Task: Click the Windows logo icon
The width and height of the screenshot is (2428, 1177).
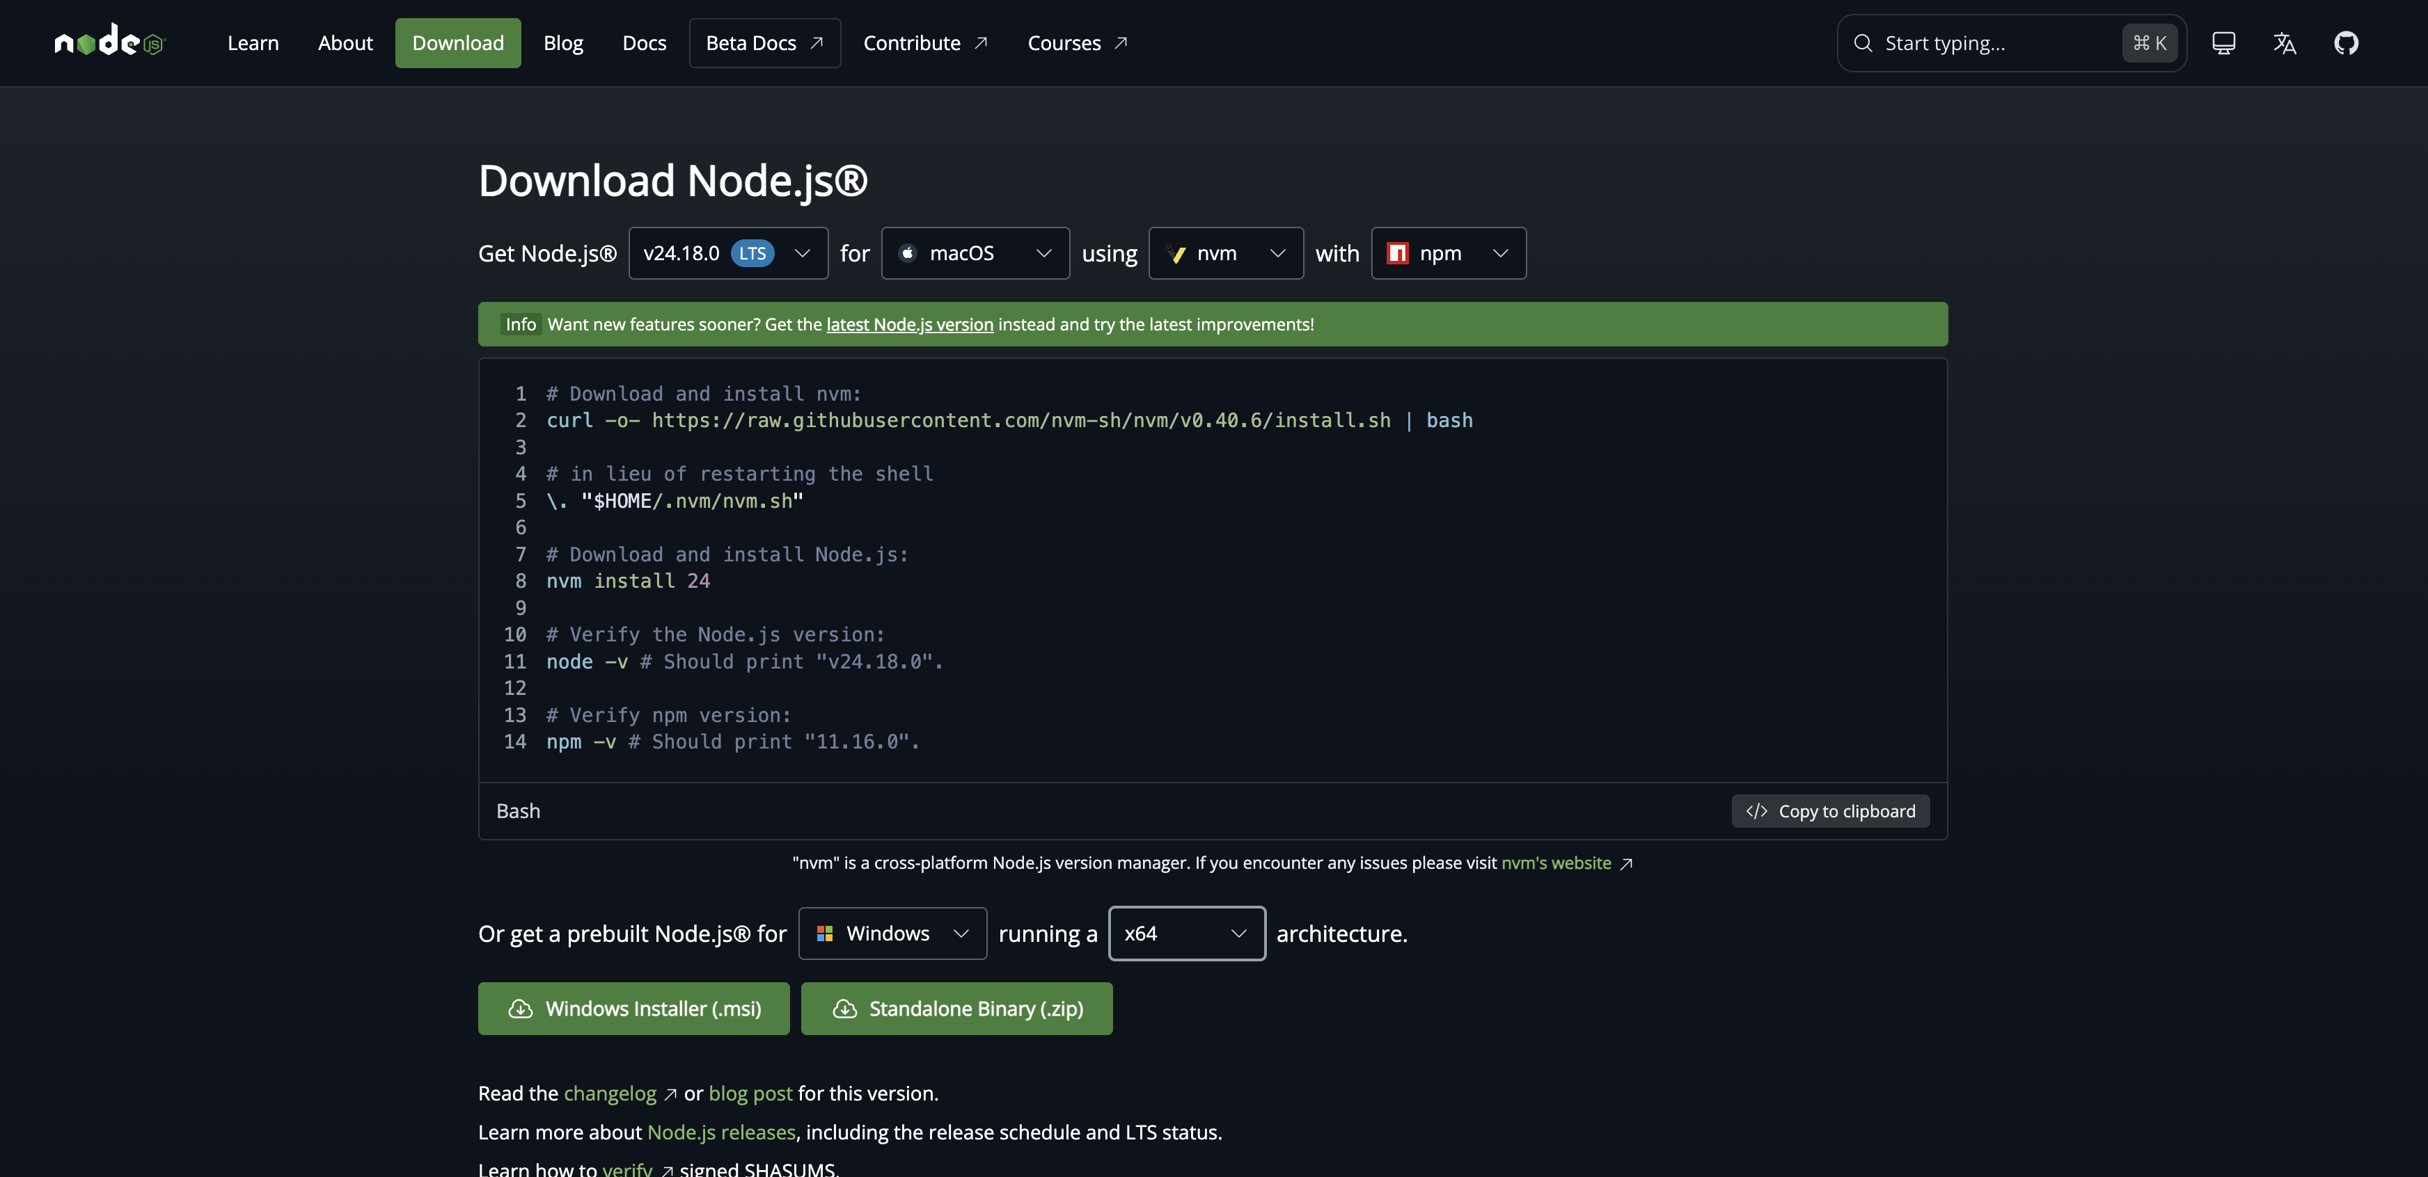Action: (825, 933)
